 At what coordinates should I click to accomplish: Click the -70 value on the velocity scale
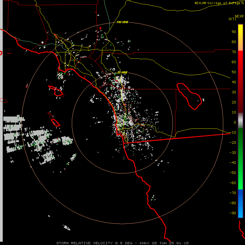pyautogui.click(x=233, y=193)
